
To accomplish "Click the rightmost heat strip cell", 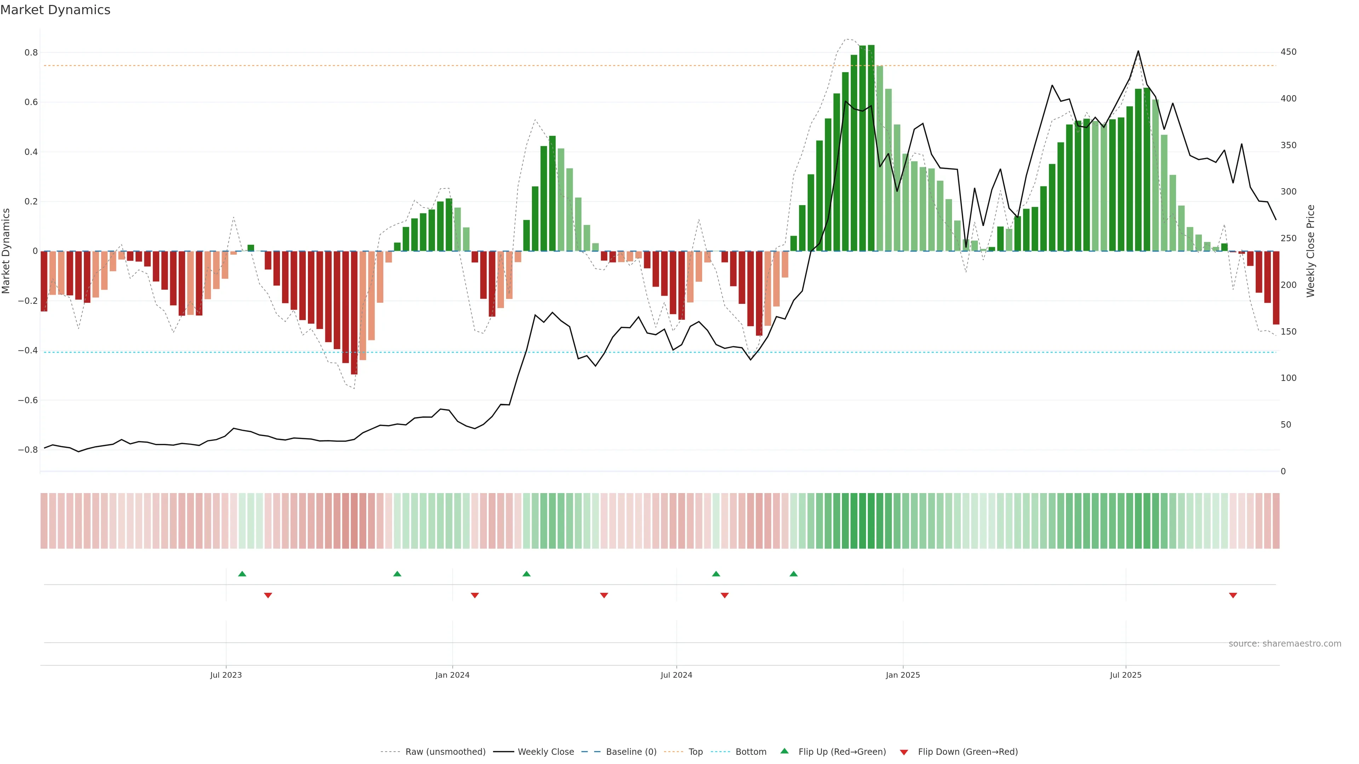I will 1275,521.
